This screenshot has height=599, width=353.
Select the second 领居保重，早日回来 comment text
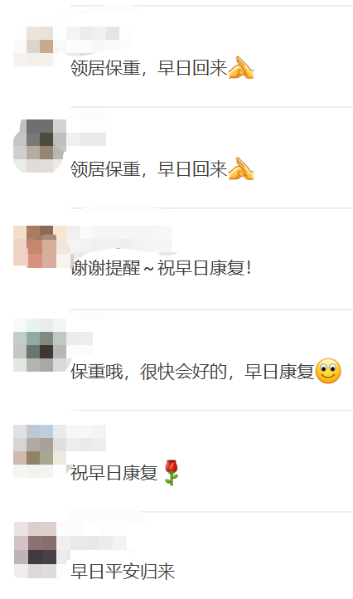pos(149,169)
